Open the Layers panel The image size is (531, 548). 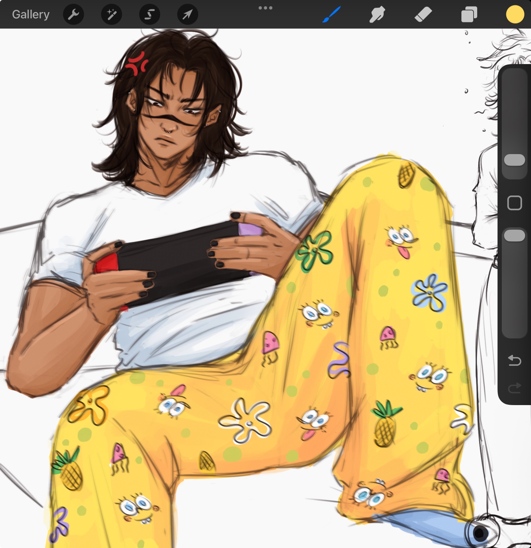coord(469,14)
